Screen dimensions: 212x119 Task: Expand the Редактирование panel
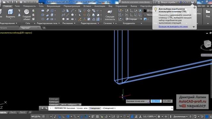[90, 23]
